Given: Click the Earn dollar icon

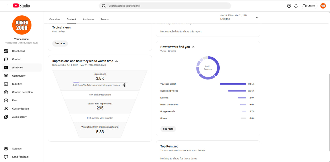Looking at the screenshot, I should 6,100.
